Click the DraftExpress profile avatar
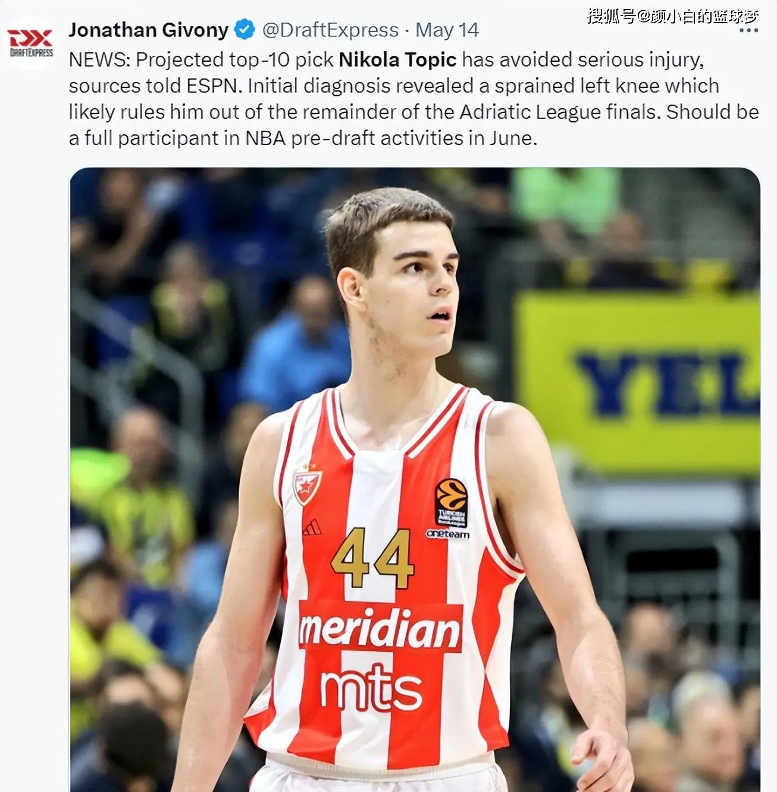Image resolution: width=777 pixels, height=792 pixels. [x=30, y=43]
